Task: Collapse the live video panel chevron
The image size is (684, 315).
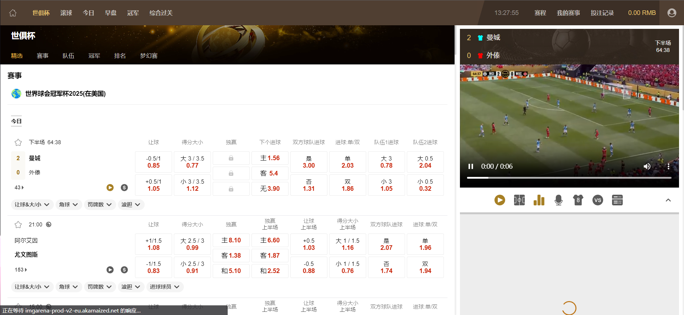Action: pos(668,200)
